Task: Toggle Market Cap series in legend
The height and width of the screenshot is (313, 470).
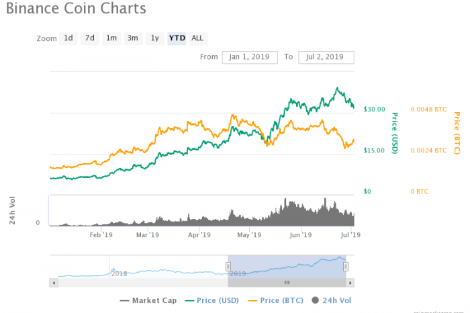Action: coord(148,300)
